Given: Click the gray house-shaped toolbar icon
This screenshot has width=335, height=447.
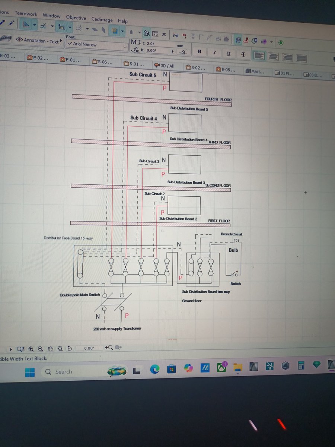Looking at the screenshot, I should tap(226, 39).
